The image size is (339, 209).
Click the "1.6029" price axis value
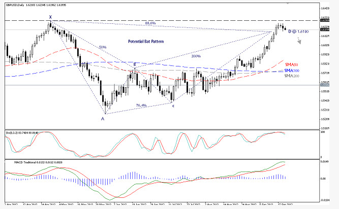325,45
